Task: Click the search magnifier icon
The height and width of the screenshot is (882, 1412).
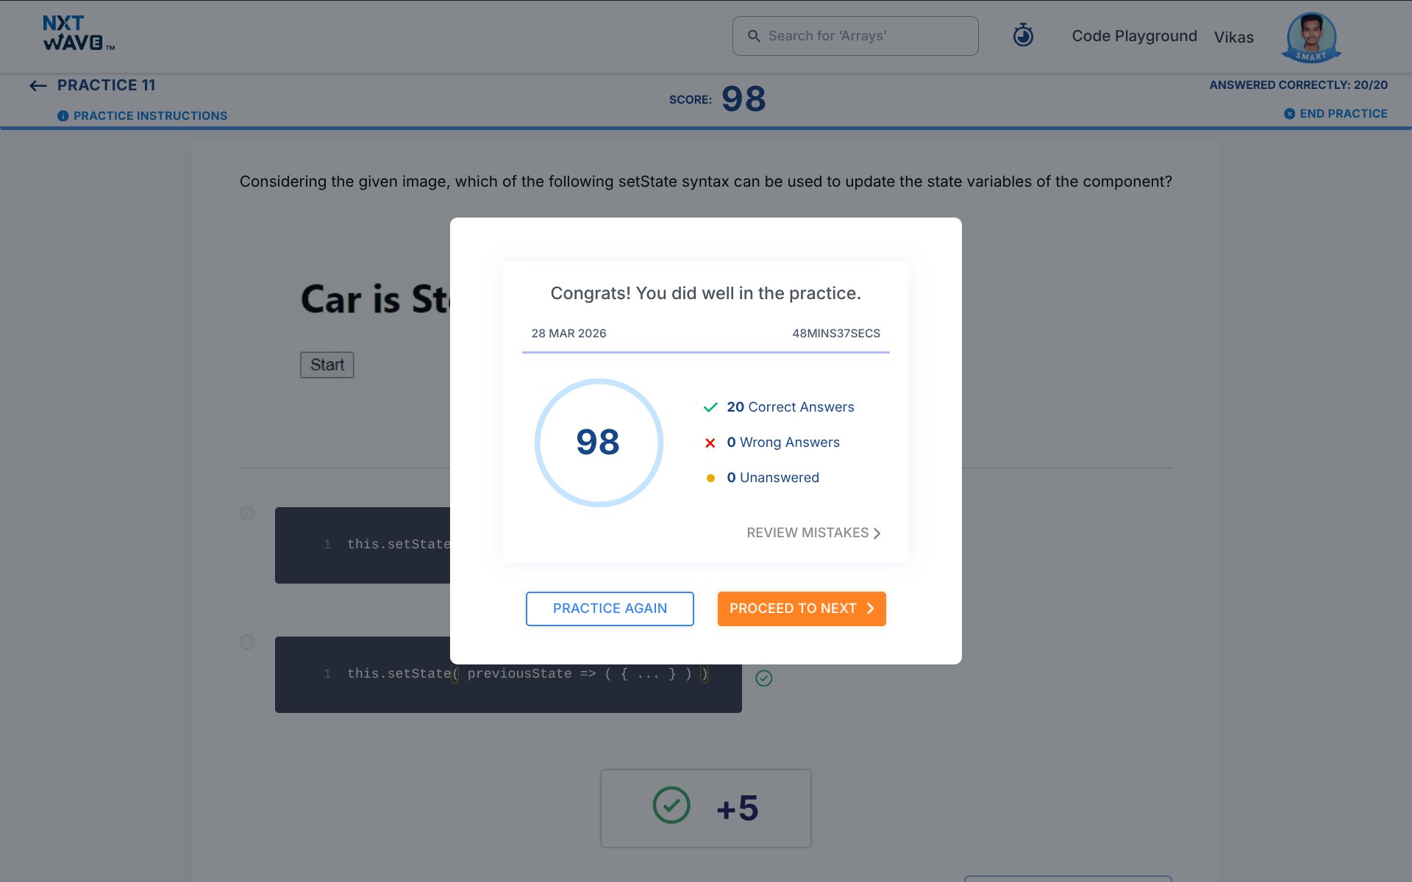Action: pos(754,36)
